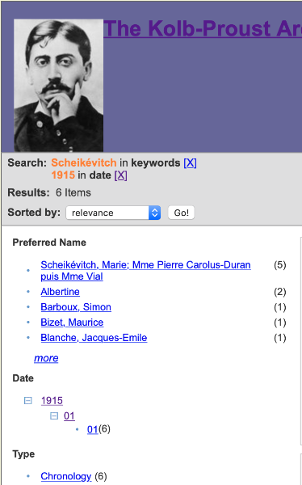Image resolution: width=302 pixels, height=485 pixels.
Task: Collapse the 1915 date tree node
Action: tap(27, 401)
